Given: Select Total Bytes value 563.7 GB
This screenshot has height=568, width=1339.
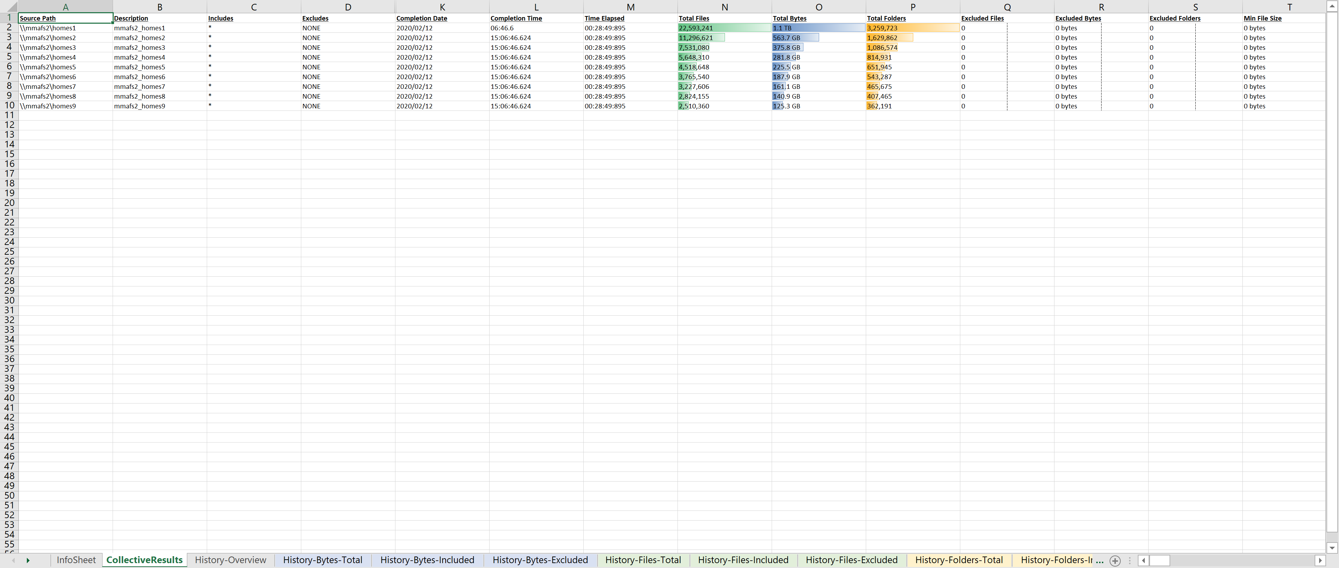Looking at the screenshot, I should coord(819,37).
